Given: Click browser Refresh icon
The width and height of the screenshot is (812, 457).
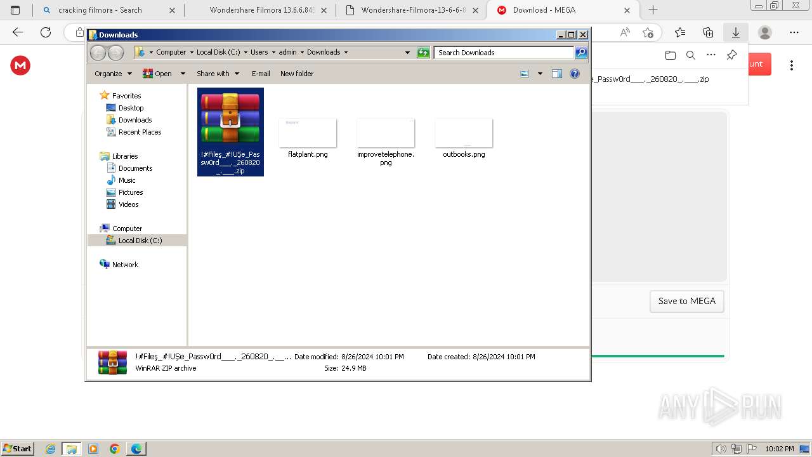Looking at the screenshot, I should [46, 32].
